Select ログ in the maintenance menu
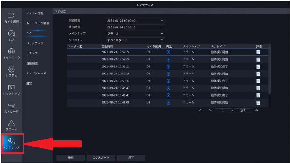The height and width of the screenshot is (163, 290). (x=29, y=33)
